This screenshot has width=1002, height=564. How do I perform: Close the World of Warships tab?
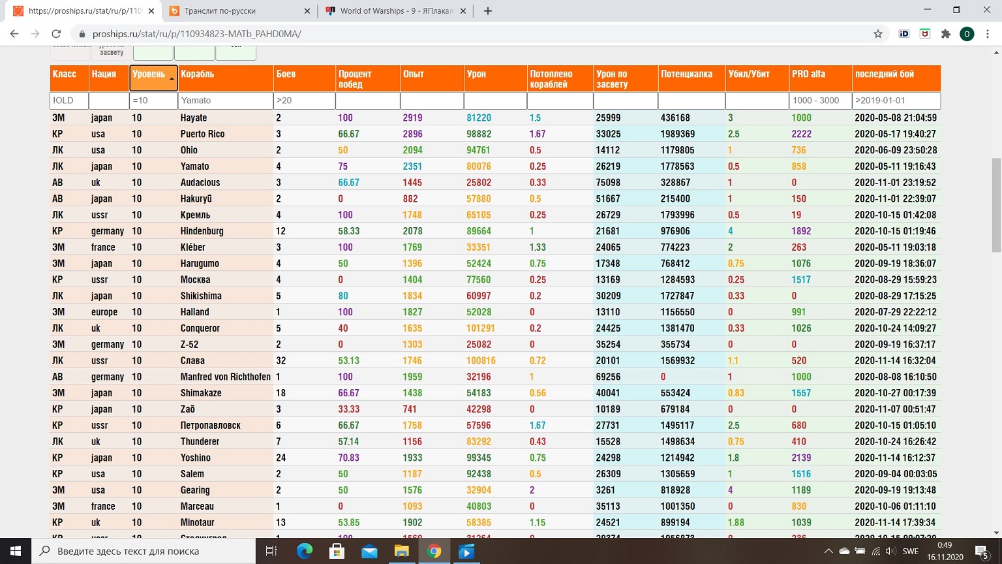point(463,11)
